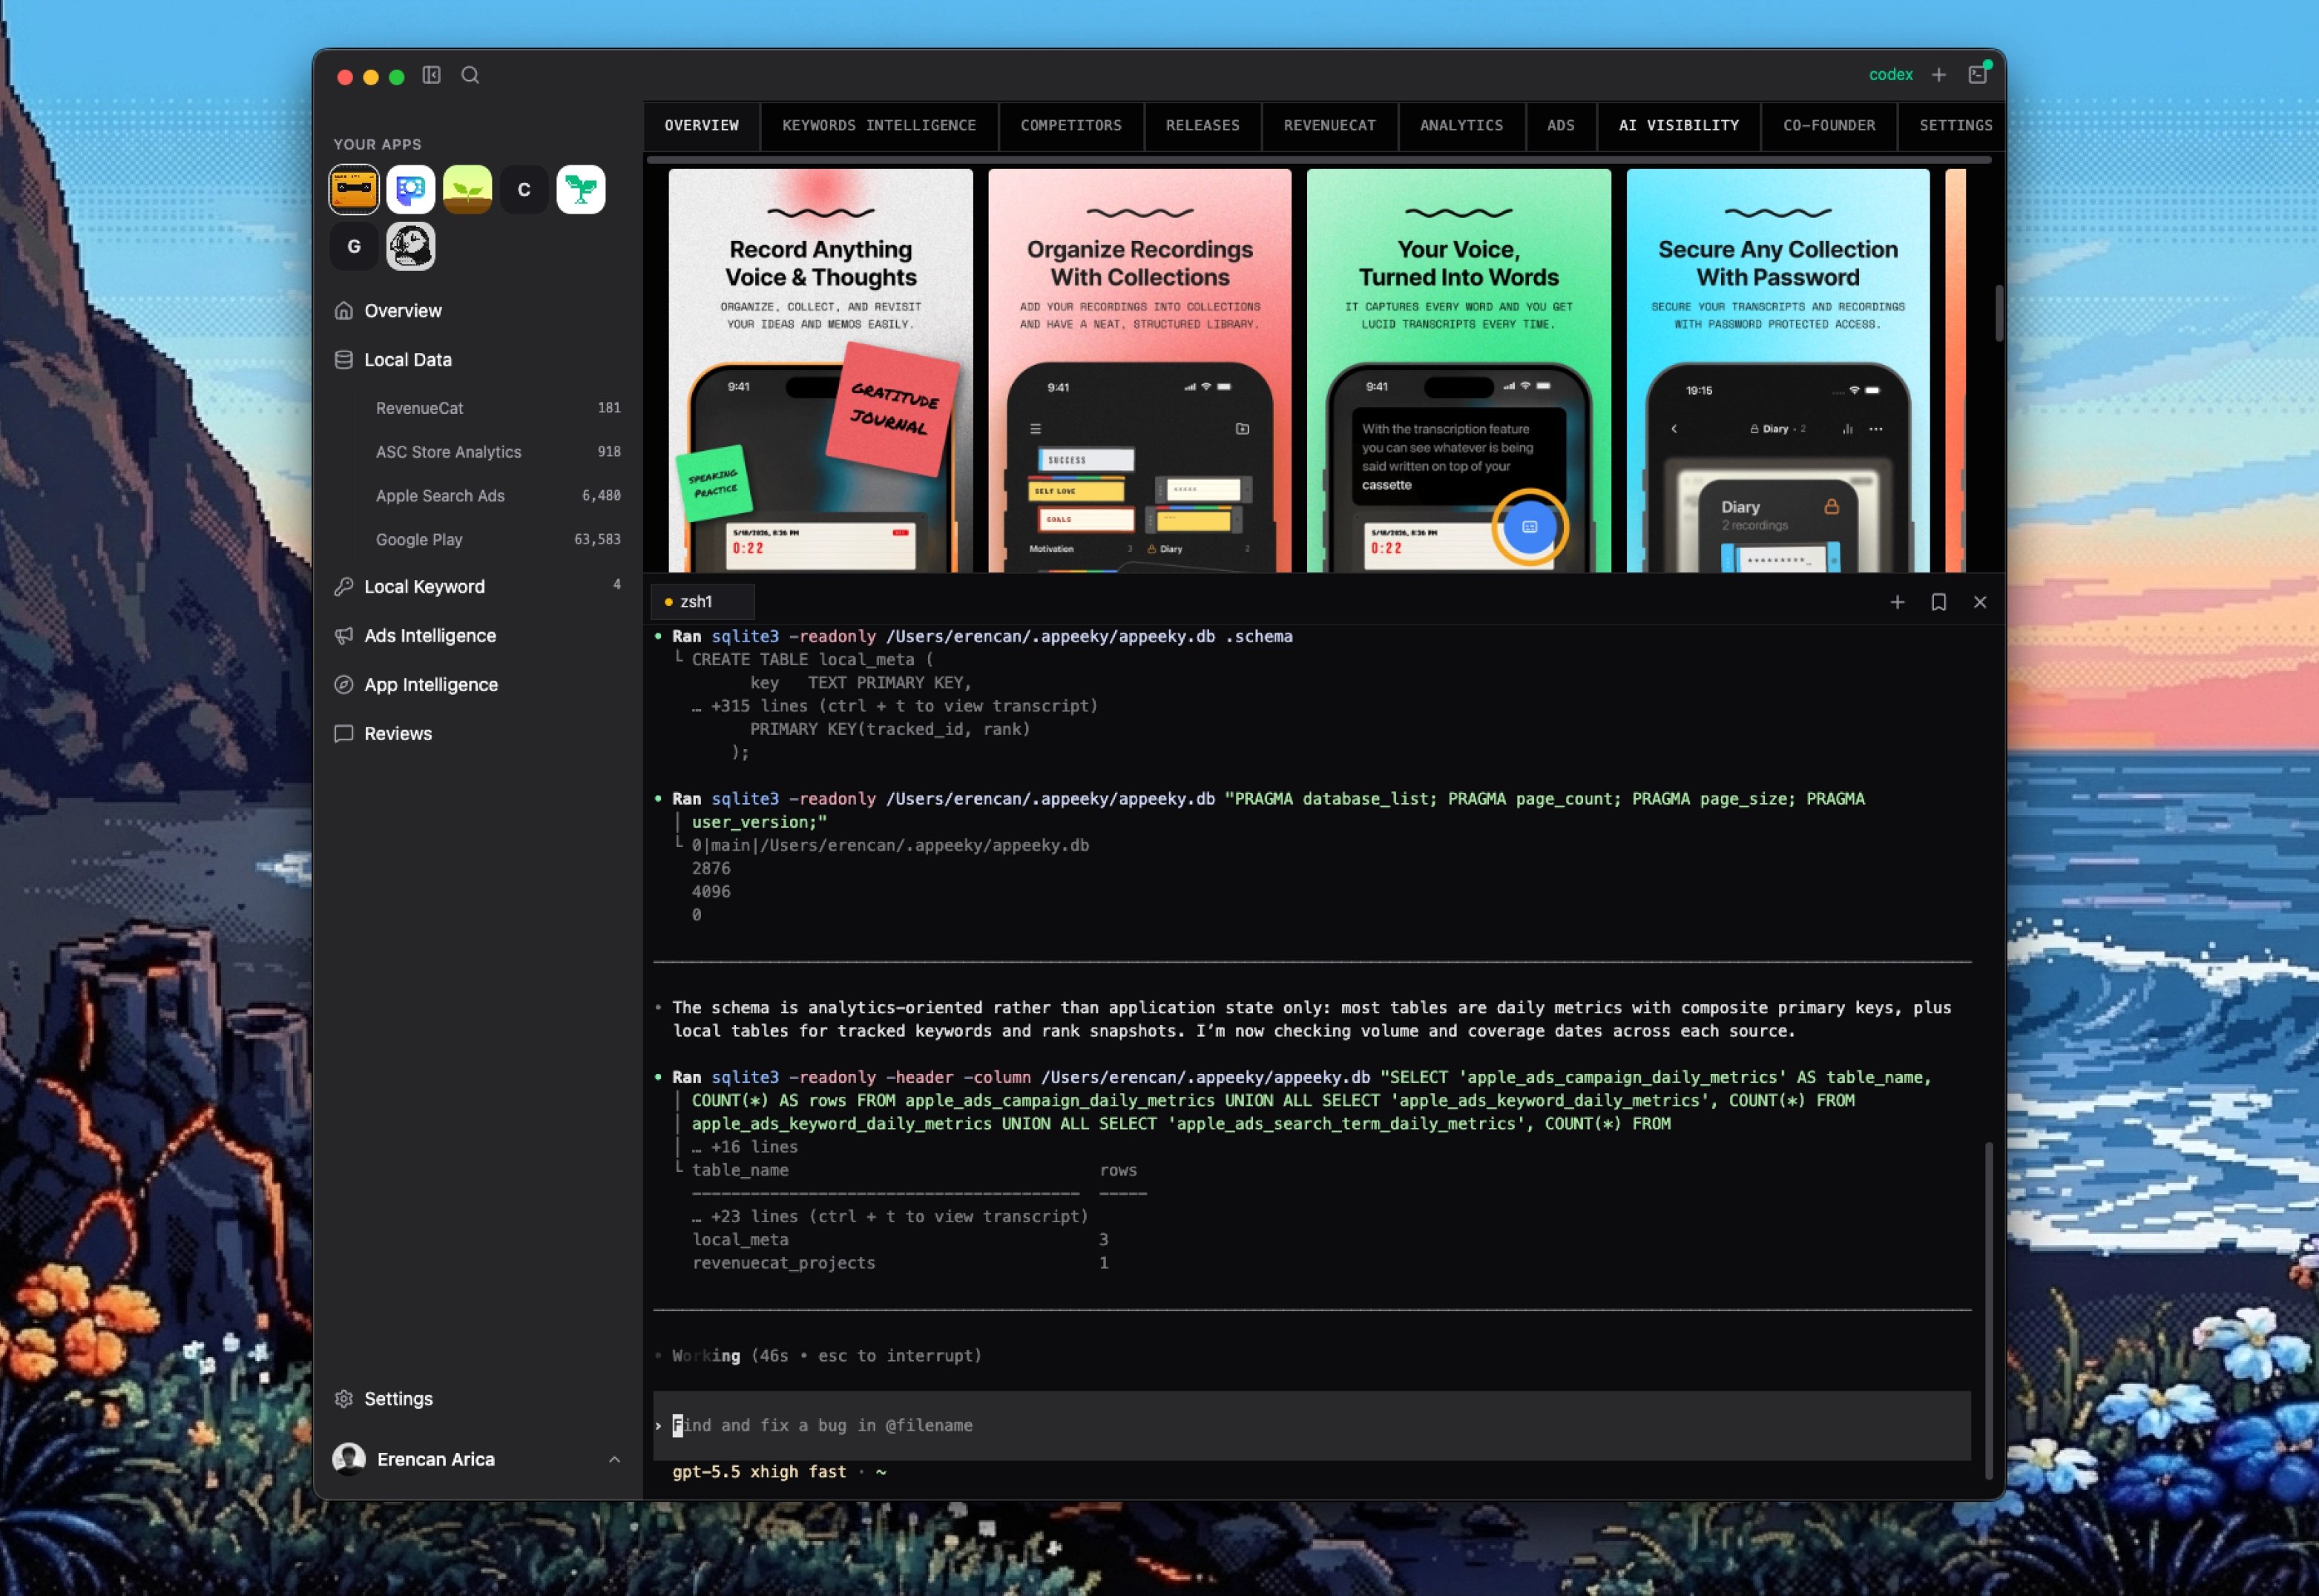Image resolution: width=2319 pixels, height=1596 pixels.
Task: Focus the Find and fix a bug prompt field
Action: pos(1312,1426)
